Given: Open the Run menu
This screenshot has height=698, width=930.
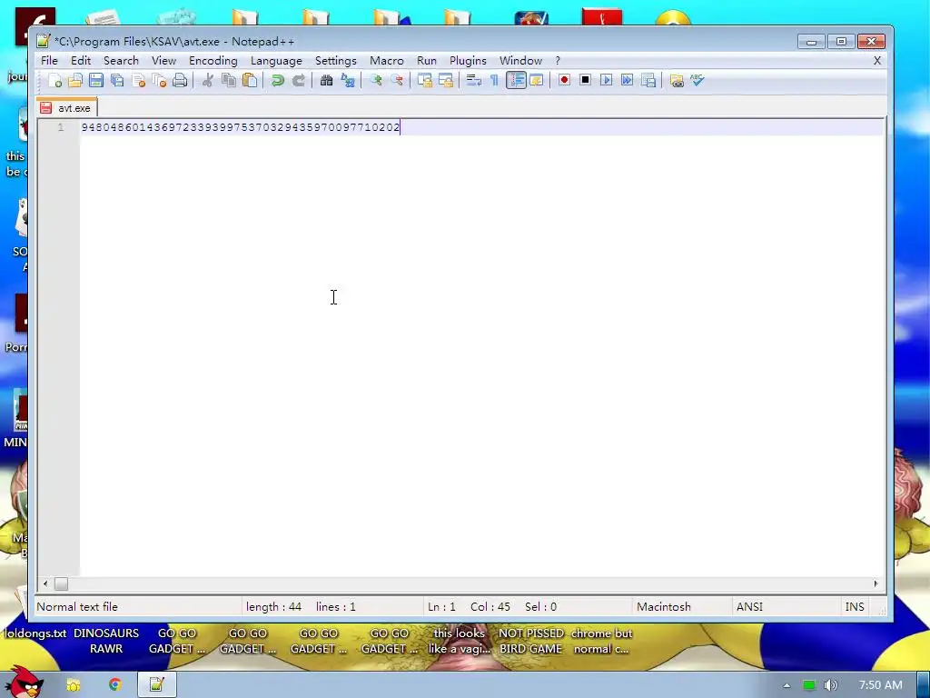Looking at the screenshot, I should click(x=427, y=61).
